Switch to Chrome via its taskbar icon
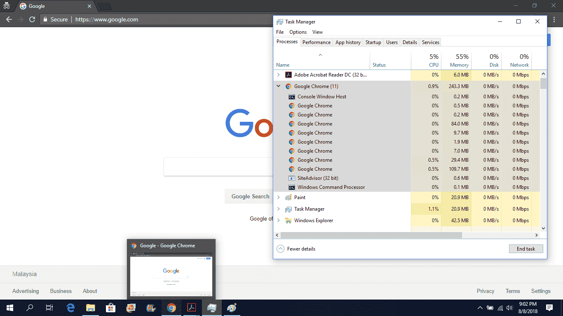The height and width of the screenshot is (316, 563). (x=171, y=308)
